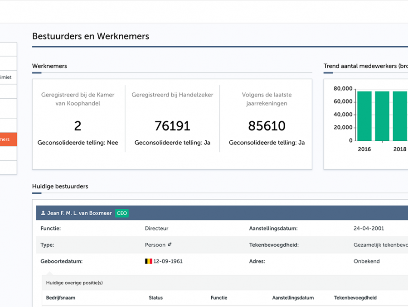Click the number 2 under Kamer van Koophandel
Image resolution: width=408 pixels, height=307 pixels.
[x=78, y=126]
